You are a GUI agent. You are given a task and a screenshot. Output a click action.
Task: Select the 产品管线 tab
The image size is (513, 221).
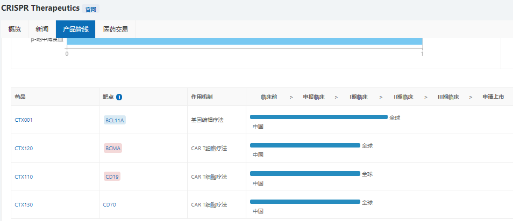pos(76,30)
